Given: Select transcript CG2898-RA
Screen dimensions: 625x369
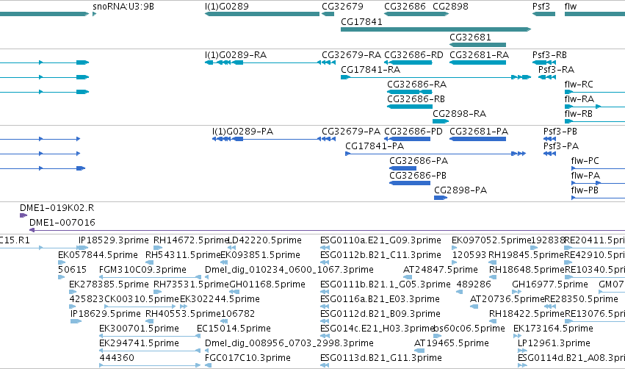Looking at the screenshot, I should click(x=441, y=121).
